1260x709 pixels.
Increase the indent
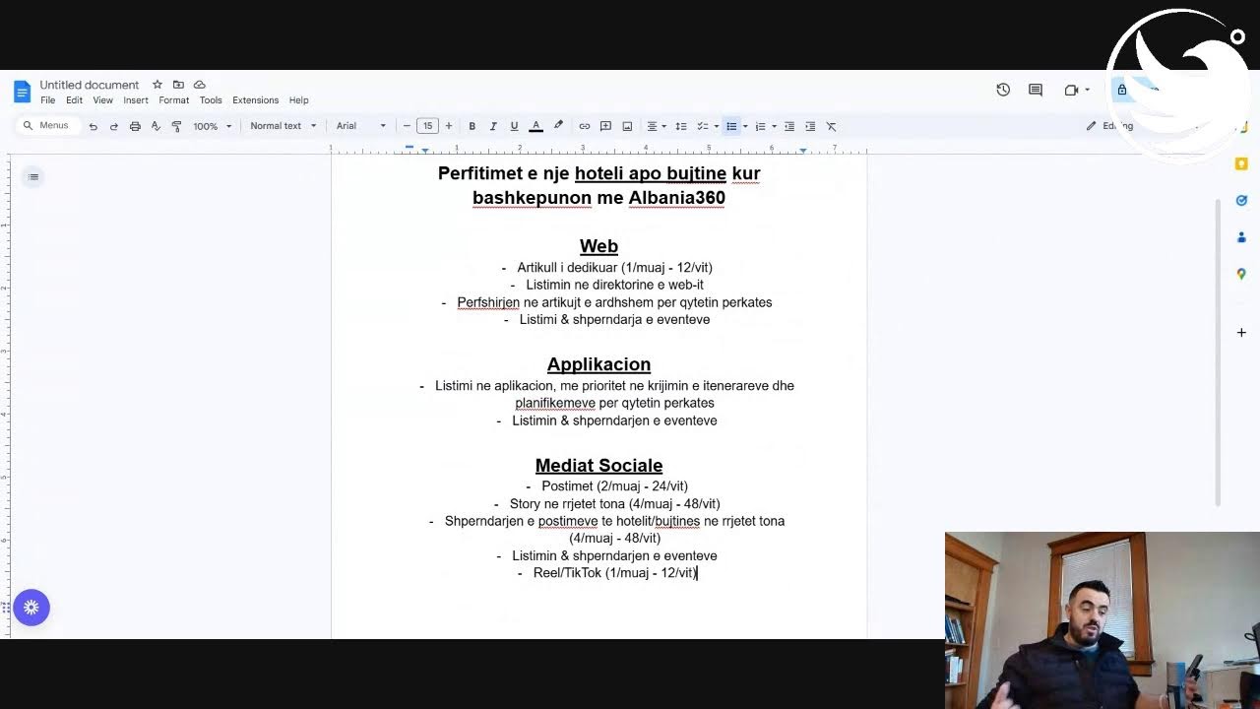[810, 126]
